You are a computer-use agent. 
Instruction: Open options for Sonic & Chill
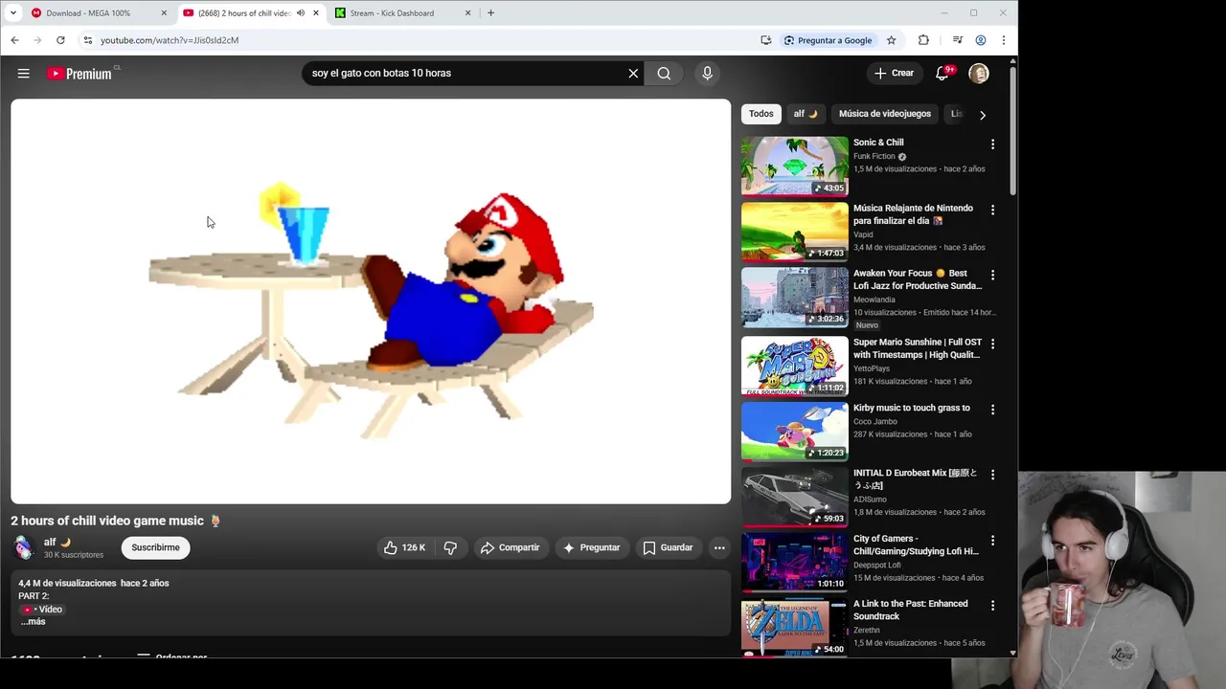point(992,144)
